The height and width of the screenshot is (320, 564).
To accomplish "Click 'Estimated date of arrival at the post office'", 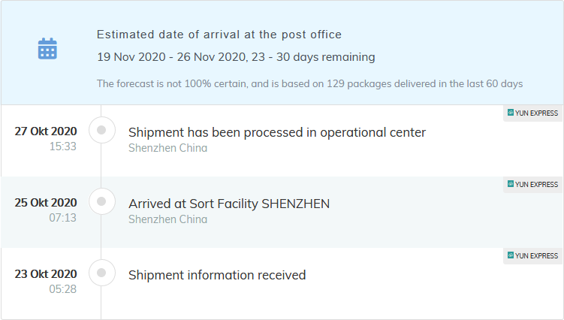I will 219,35.
